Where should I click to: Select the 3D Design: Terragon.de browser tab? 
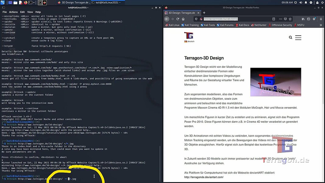tap(182, 13)
